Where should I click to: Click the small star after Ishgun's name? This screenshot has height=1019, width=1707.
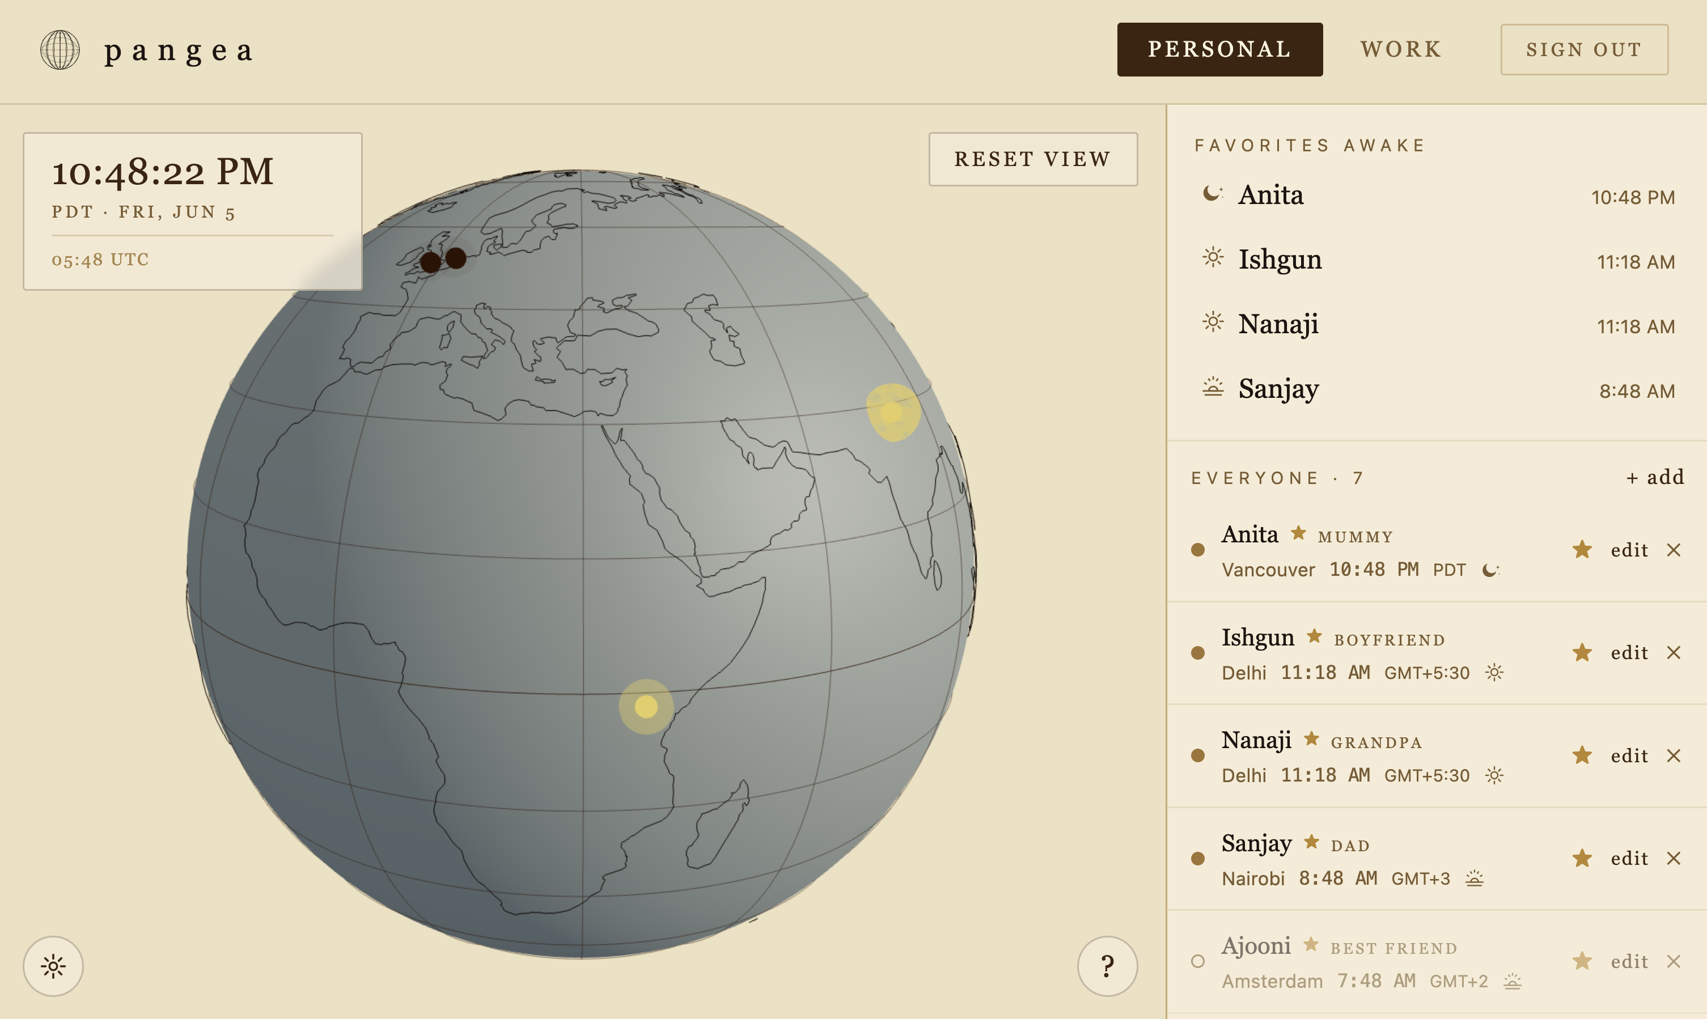click(x=1314, y=636)
